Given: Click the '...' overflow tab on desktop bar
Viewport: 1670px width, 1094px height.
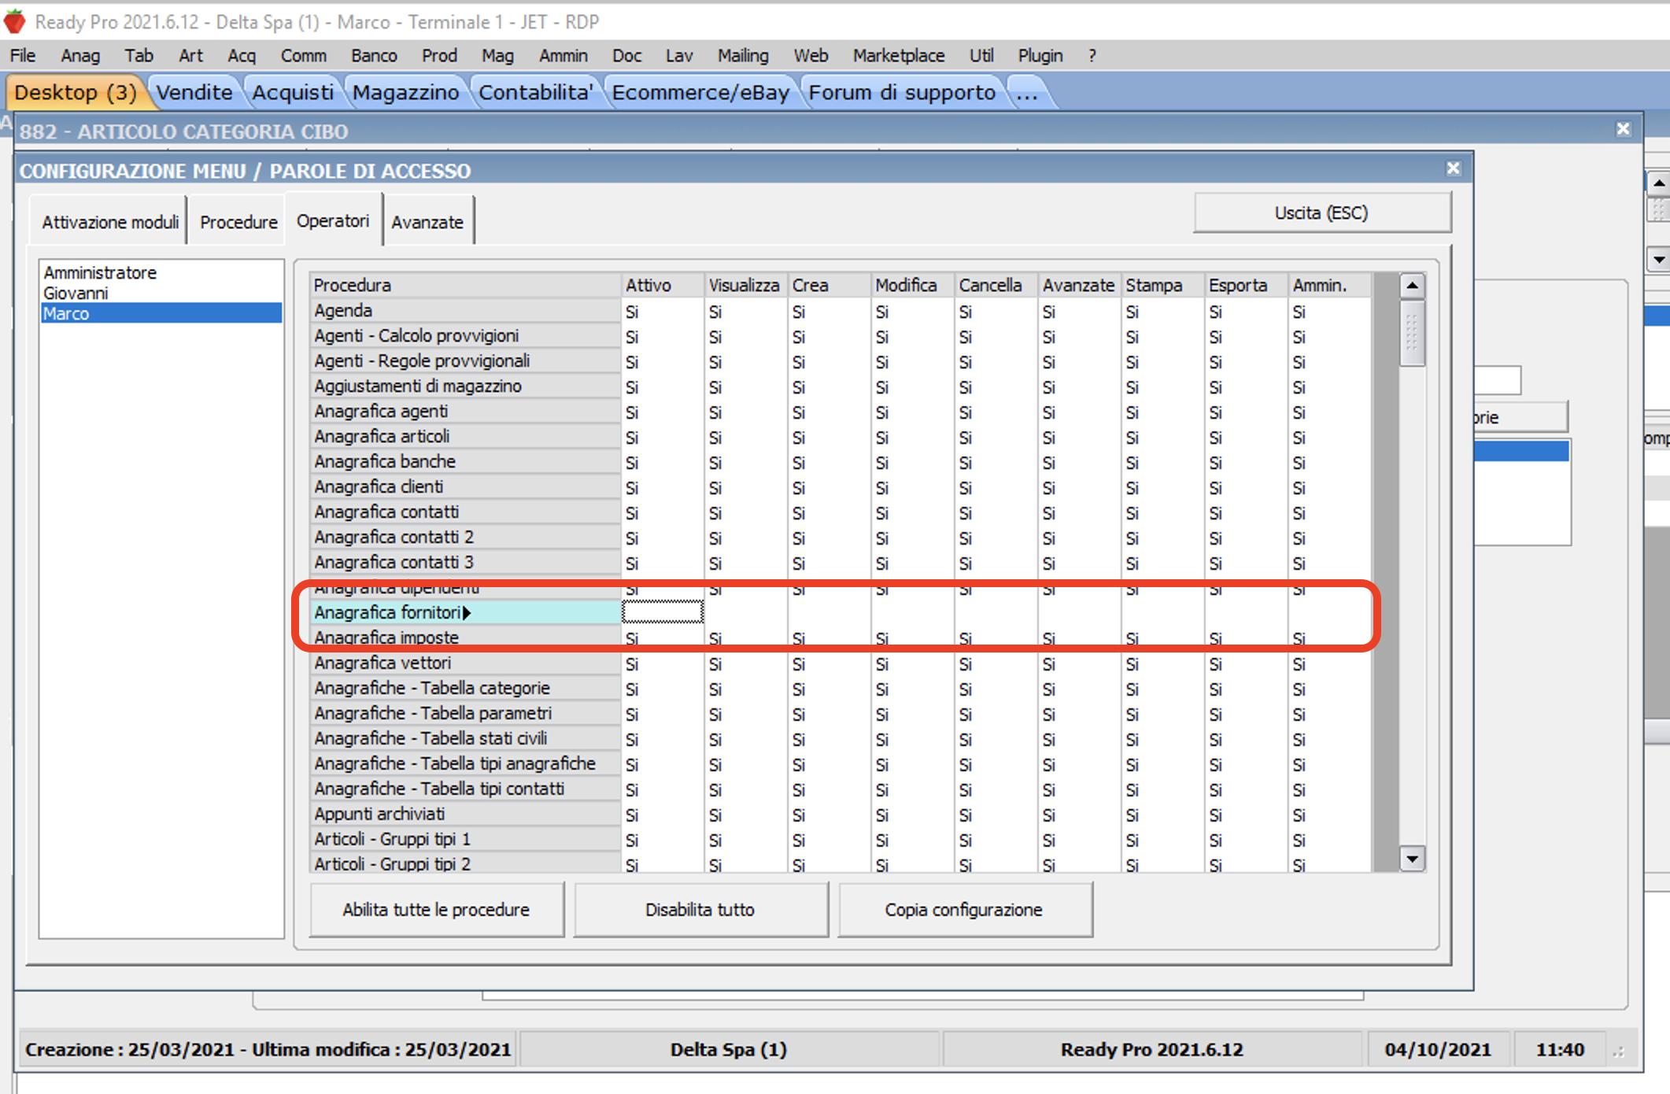Looking at the screenshot, I should coord(1026,93).
